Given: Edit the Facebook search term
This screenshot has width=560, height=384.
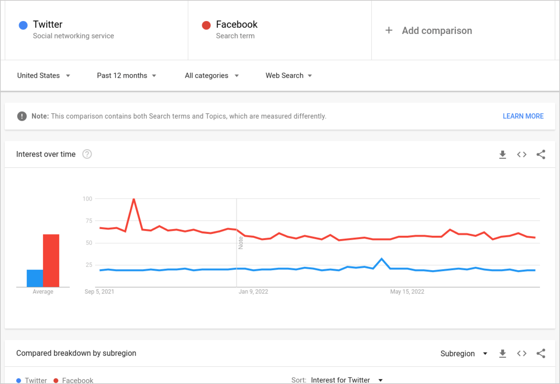Looking at the screenshot, I should pyautogui.click(x=236, y=25).
